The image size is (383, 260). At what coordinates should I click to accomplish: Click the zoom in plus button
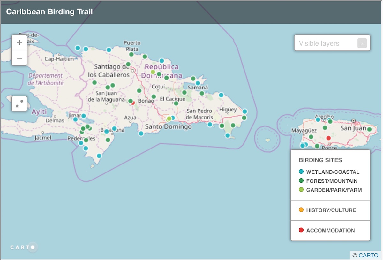tap(19, 42)
